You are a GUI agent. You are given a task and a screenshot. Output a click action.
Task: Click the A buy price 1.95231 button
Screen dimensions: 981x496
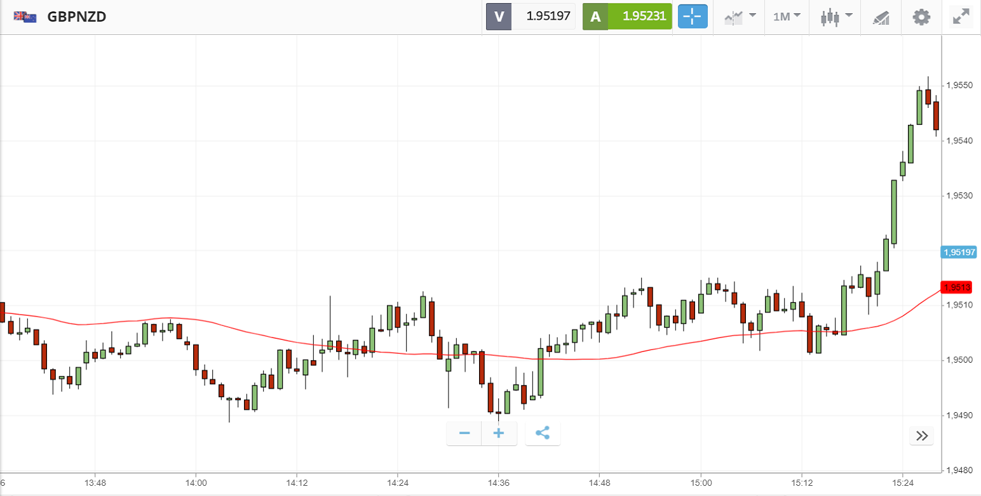pyautogui.click(x=627, y=16)
